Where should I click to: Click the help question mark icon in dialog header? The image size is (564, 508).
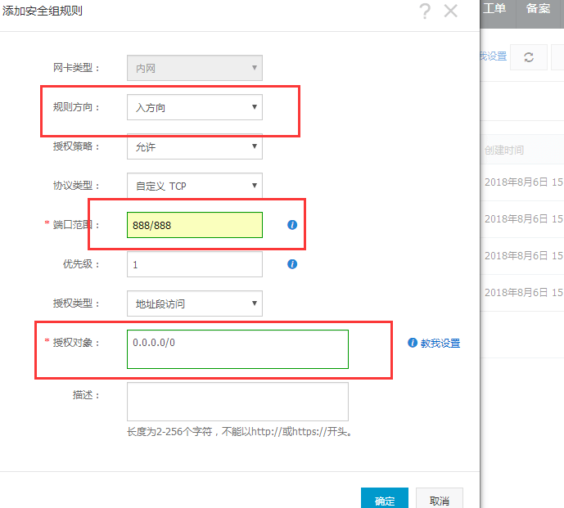[424, 11]
